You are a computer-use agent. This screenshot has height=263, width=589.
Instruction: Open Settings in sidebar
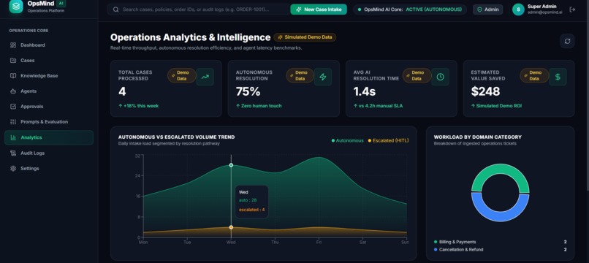point(49,169)
